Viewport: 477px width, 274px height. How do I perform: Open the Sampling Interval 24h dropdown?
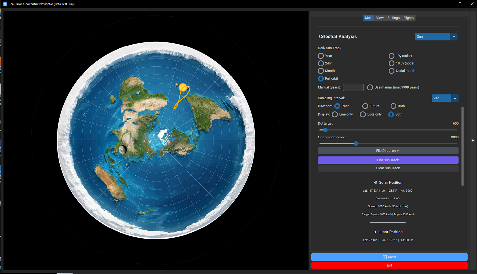(445, 98)
